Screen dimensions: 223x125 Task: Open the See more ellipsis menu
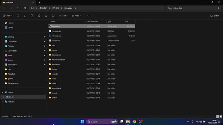click(x=87, y=16)
